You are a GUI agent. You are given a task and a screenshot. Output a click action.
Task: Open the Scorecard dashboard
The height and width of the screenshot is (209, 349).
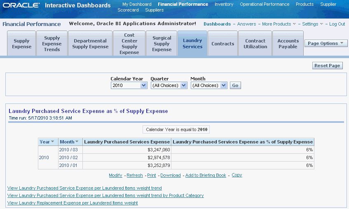(128, 10)
